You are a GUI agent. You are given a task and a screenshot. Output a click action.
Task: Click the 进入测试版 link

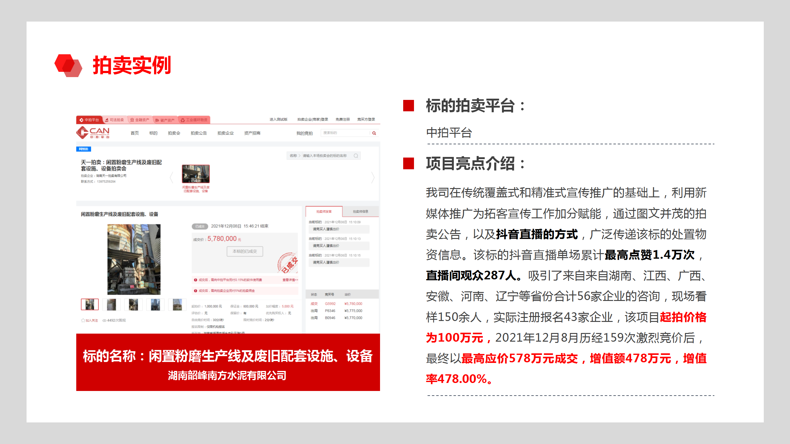tap(278, 119)
